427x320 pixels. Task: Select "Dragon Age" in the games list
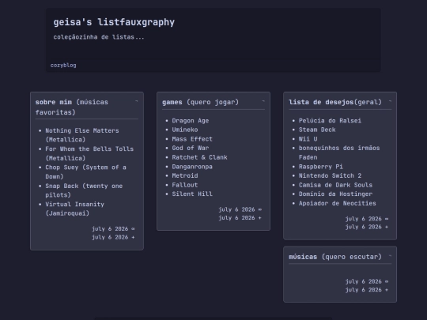(191, 121)
